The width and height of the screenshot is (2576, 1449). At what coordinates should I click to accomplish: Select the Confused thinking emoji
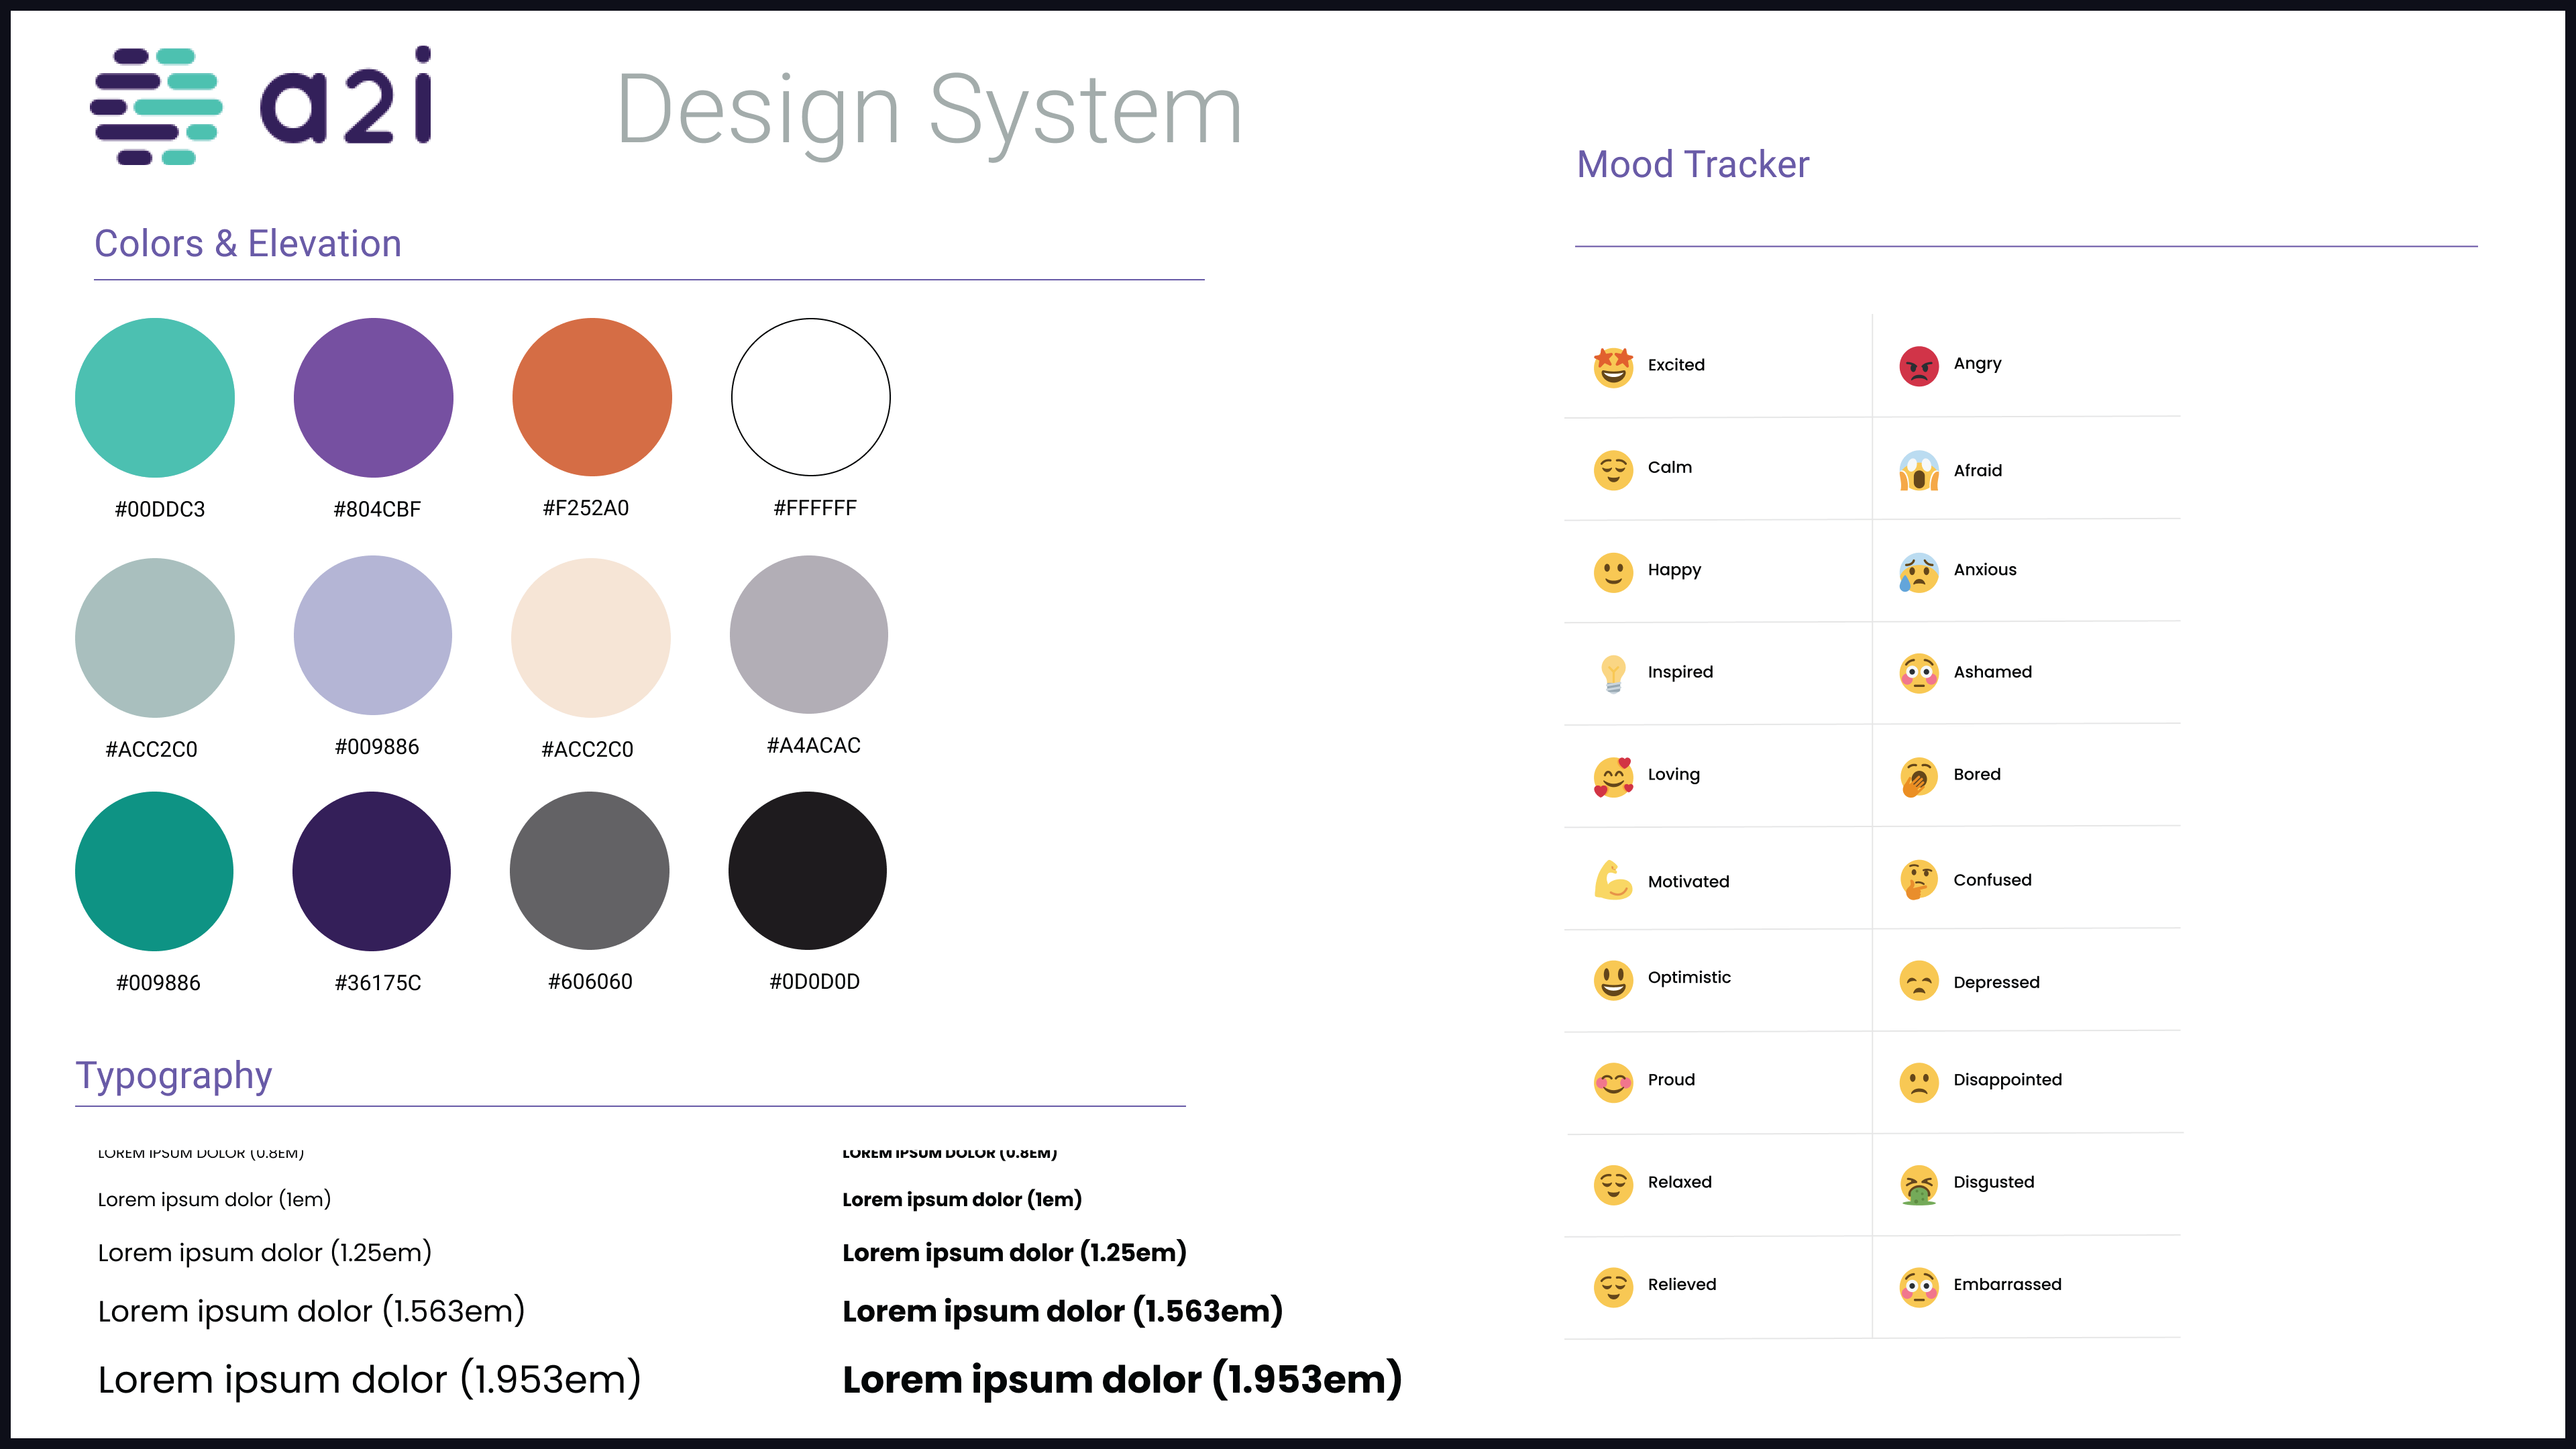coord(1918,880)
